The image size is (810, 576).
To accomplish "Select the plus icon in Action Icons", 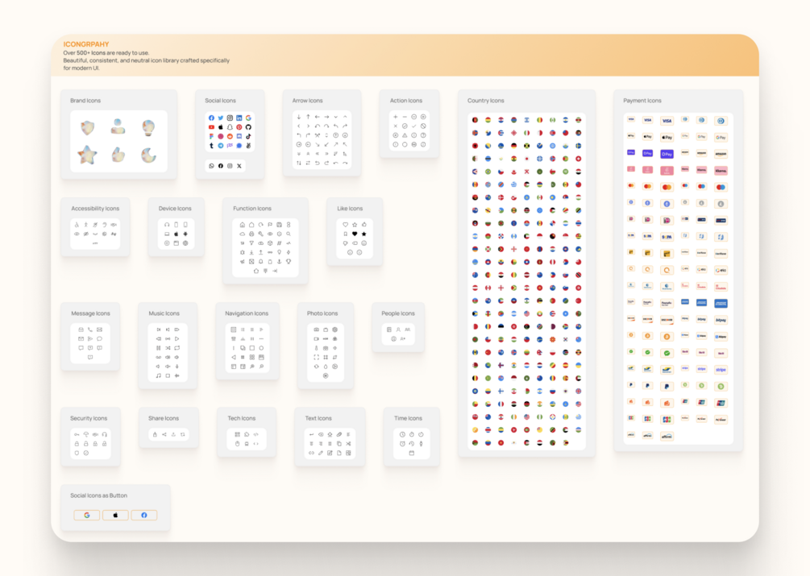I will [x=396, y=117].
